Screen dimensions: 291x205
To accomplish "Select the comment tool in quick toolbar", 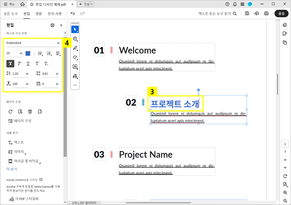I will click(75, 39).
